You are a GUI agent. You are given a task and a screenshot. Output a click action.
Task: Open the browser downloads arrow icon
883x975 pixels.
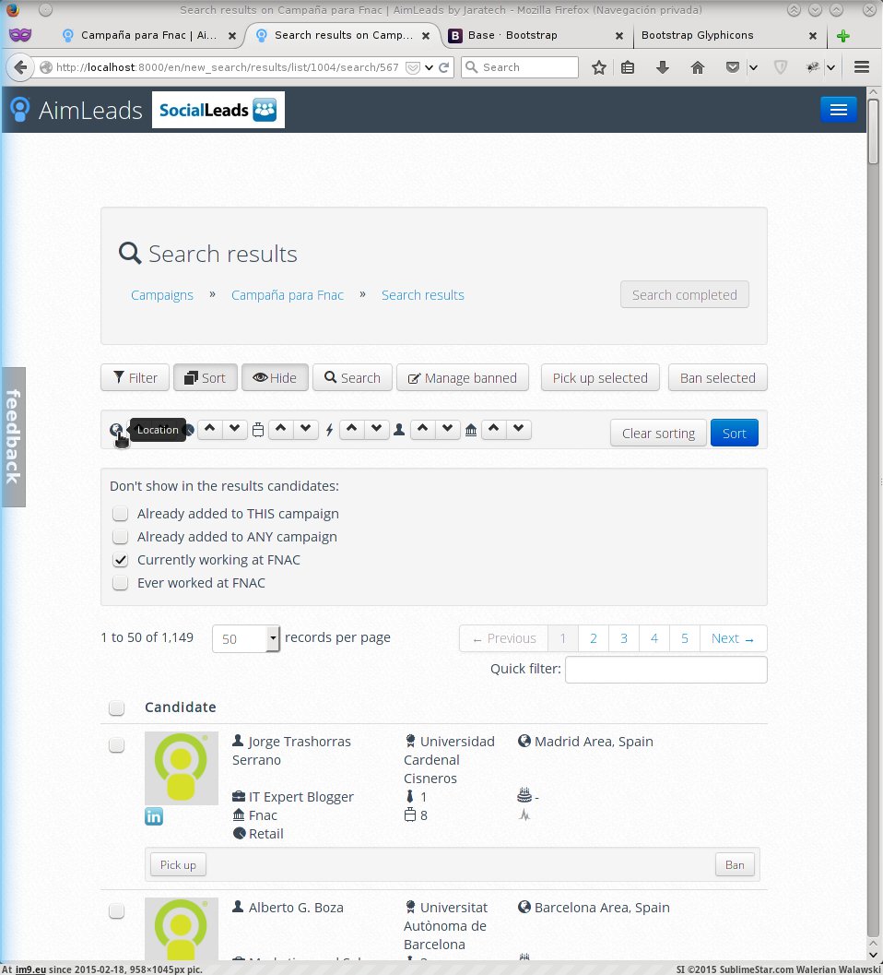point(662,67)
